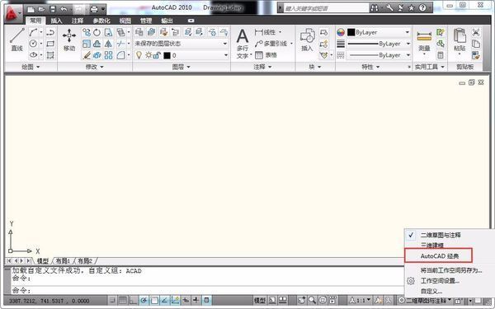Screen dimensions: 495x309
Task: Click the binoculars search icon
Action: (x=375, y=8)
